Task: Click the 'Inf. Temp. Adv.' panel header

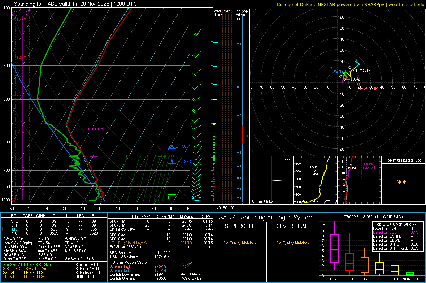Action: click(x=242, y=15)
